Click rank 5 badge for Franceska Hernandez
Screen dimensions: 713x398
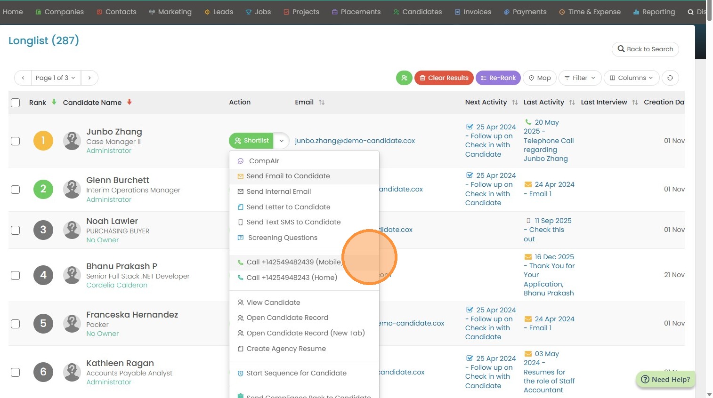point(43,324)
